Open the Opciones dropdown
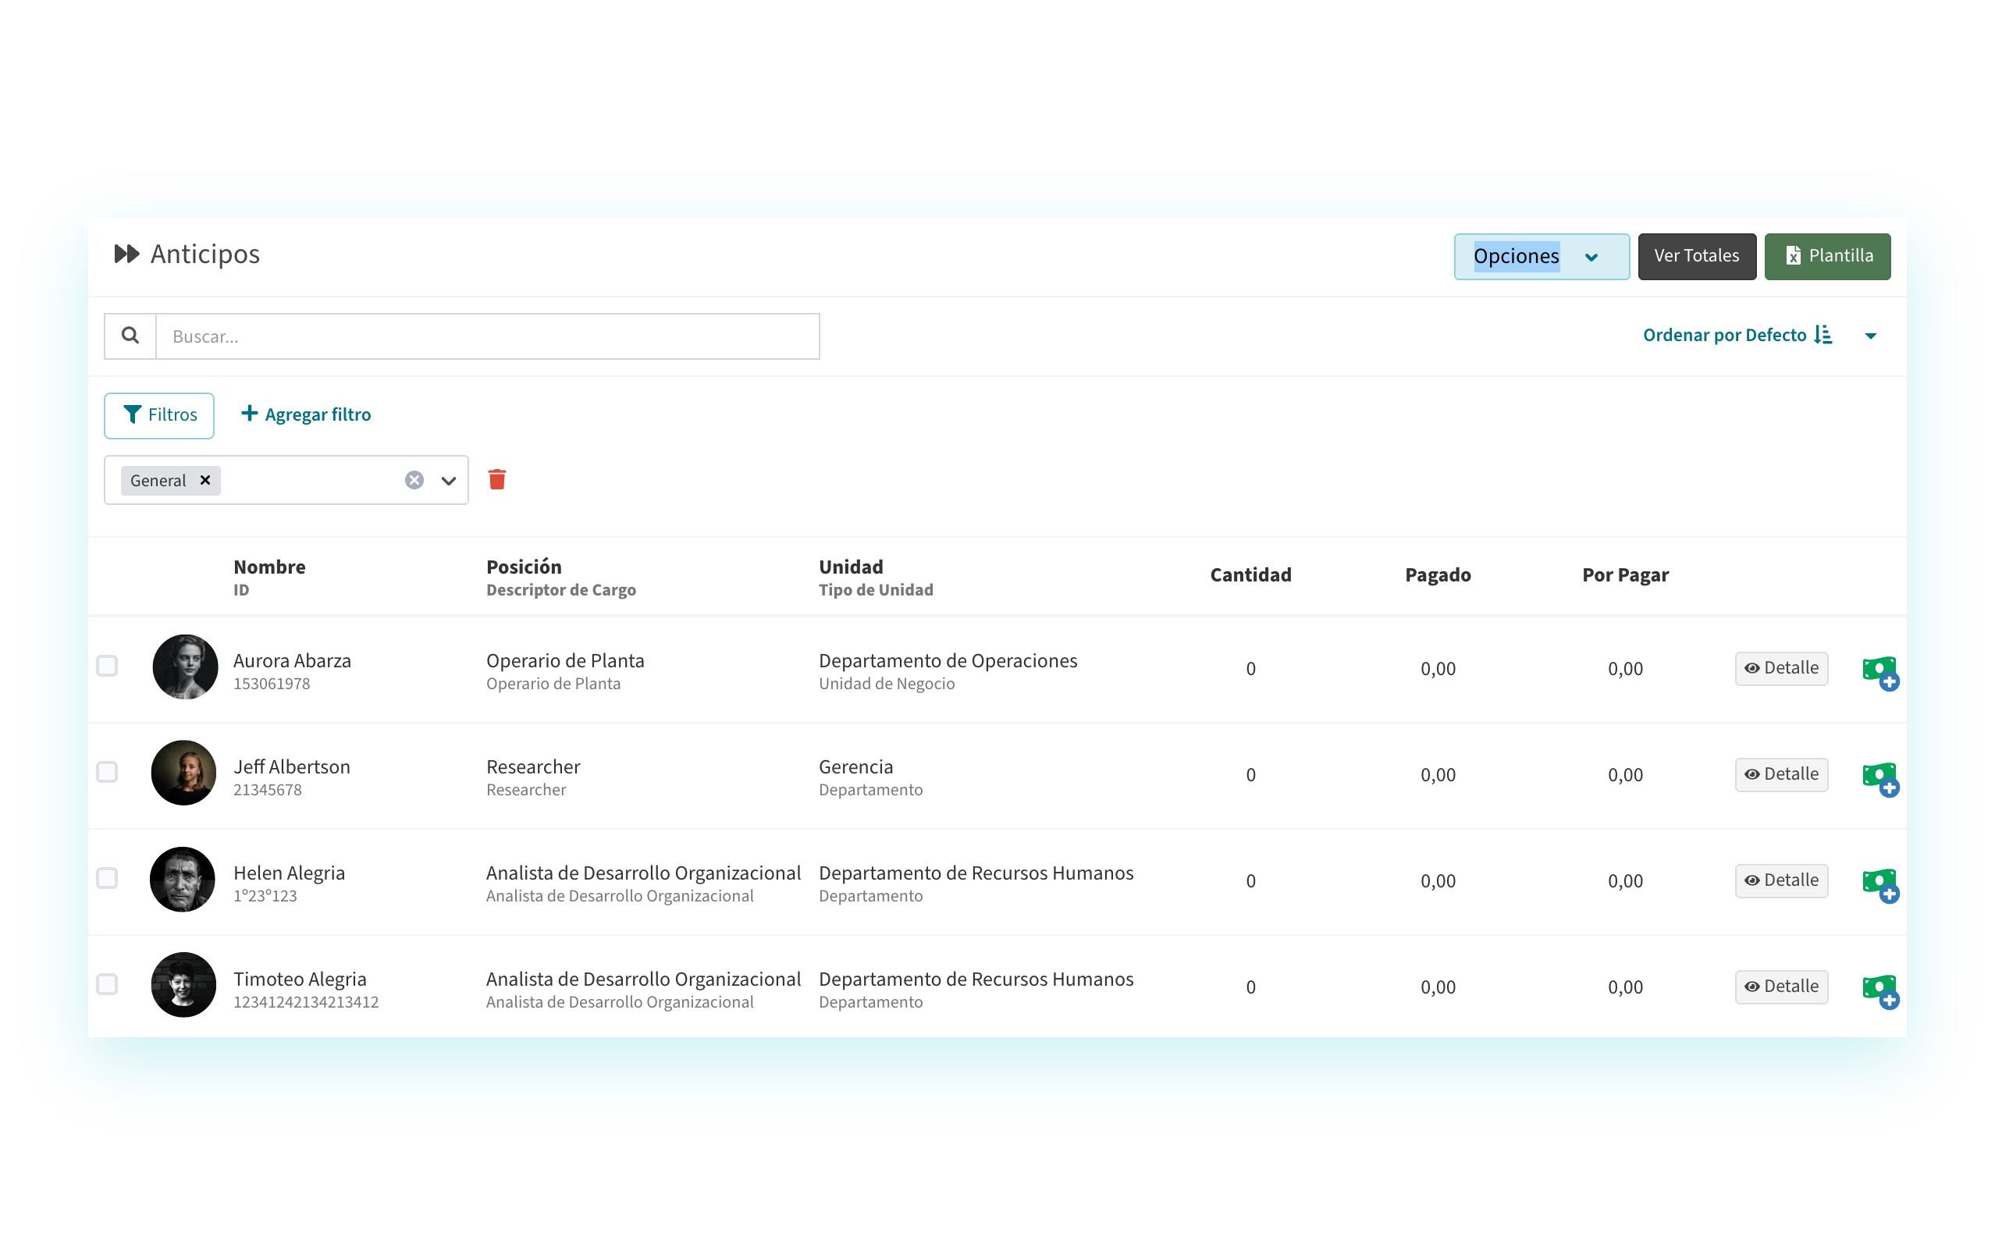The width and height of the screenshot is (1995, 1255). point(1541,257)
